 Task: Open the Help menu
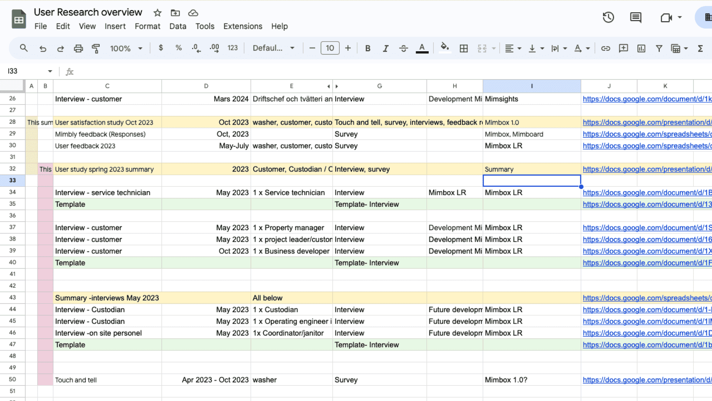click(x=279, y=26)
